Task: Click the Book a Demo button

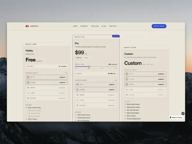Action: [x=159, y=26]
